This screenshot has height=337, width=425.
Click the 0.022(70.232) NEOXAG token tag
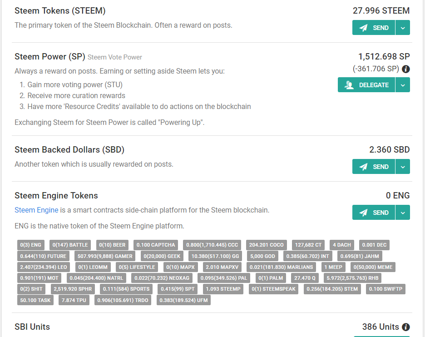click(x=162, y=278)
